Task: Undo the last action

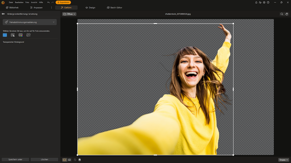Action: pyautogui.click(x=48, y=2)
